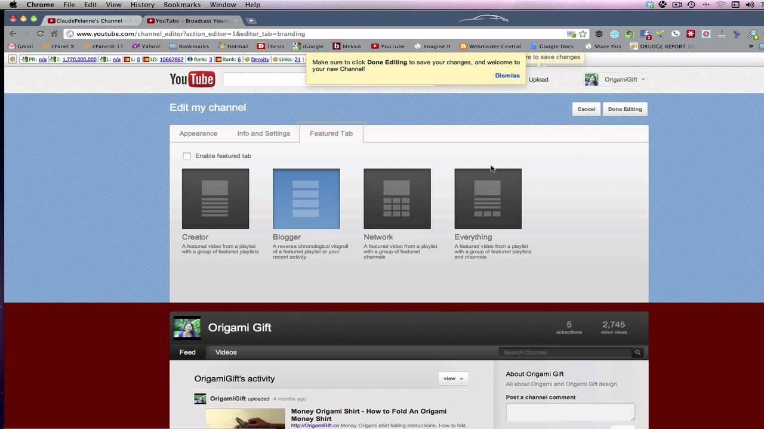764x429 pixels.
Task: Click the browser address bar URL
Action: pyautogui.click(x=190, y=34)
